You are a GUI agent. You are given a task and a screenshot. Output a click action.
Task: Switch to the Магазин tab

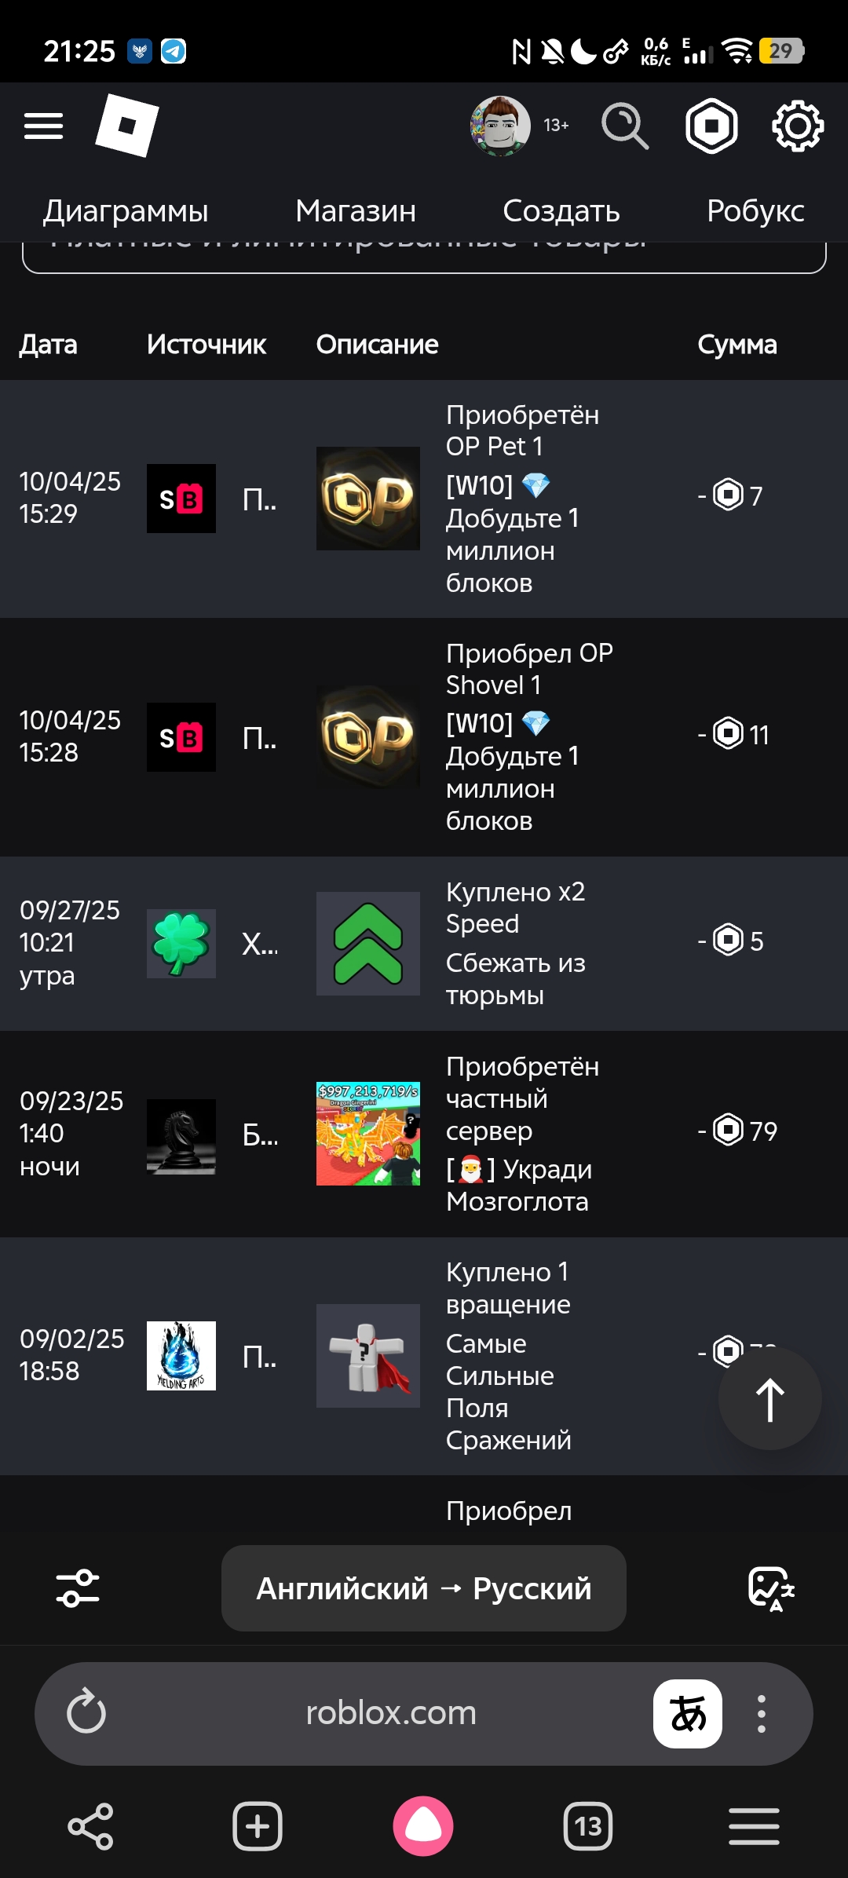click(x=356, y=210)
